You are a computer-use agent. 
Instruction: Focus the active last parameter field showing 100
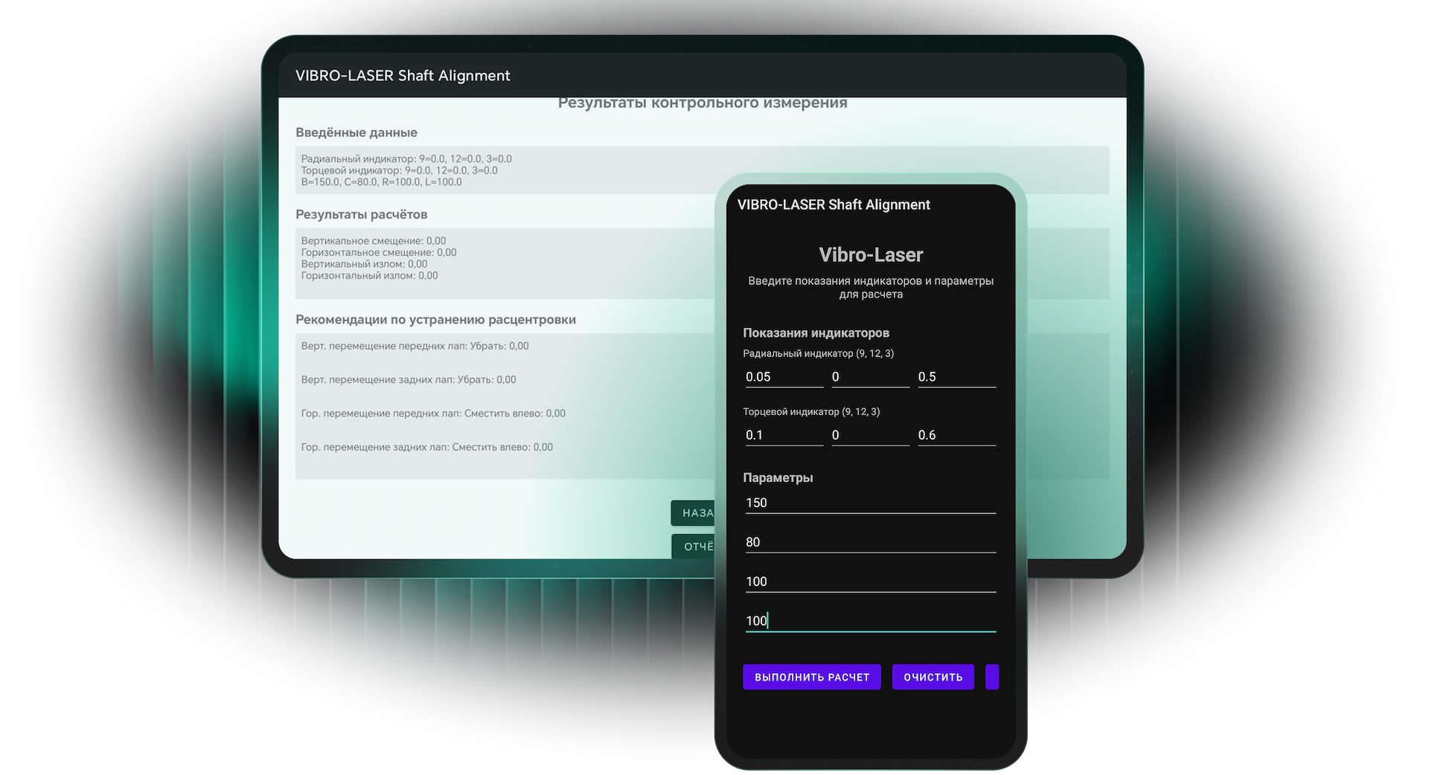click(870, 621)
